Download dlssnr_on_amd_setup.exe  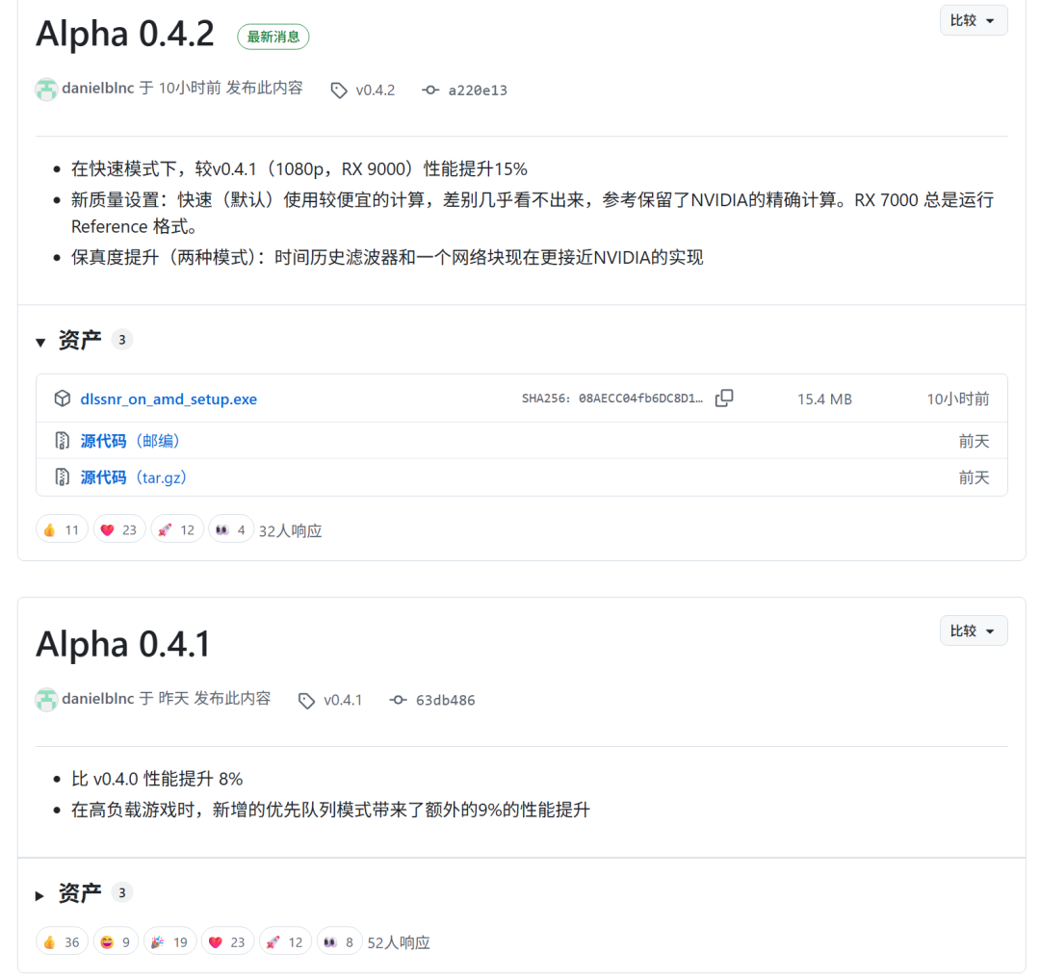[169, 399]
